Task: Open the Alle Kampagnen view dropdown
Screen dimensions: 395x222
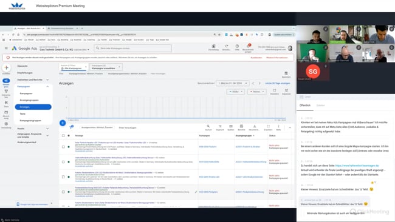Action: pyautogui.click(x=74, y=67)
